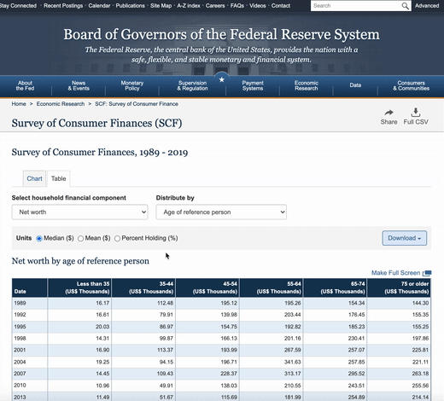
Task: Open the Site Map link
Action: (x=161, y=6)
